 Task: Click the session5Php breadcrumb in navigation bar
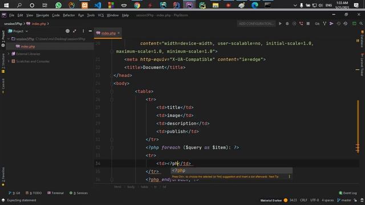tap(13, 24)
